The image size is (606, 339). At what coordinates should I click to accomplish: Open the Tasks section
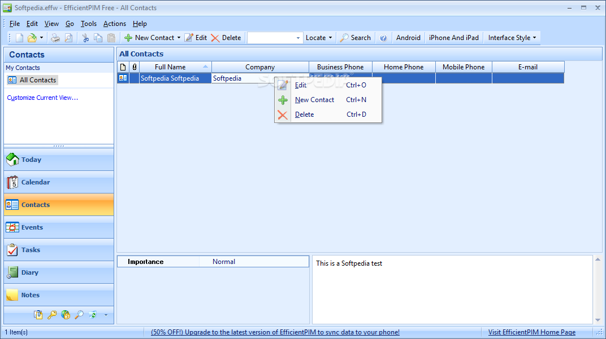[x=59, y=250]
